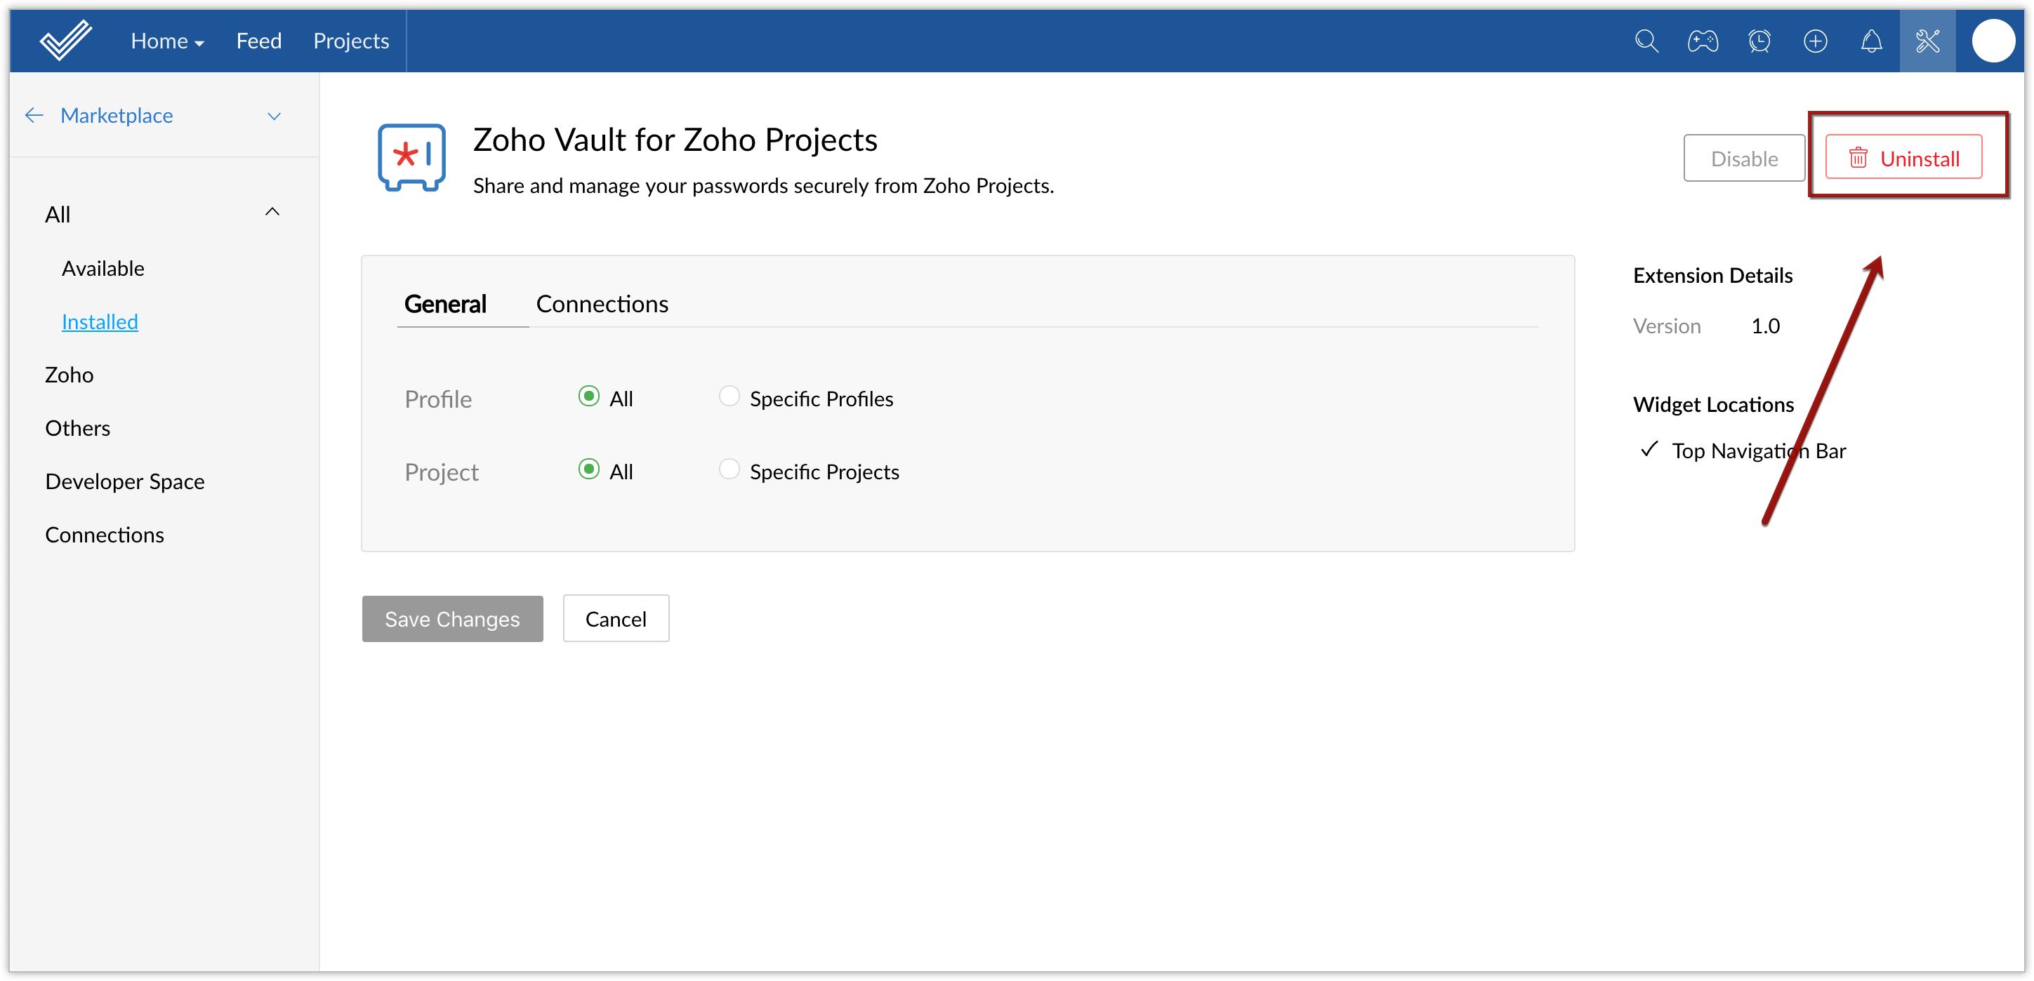The image size is (2034, 981).
Task: Click the 'Zoho Vault for Zoho Projects' title
Action: click(x=675, y=140)
